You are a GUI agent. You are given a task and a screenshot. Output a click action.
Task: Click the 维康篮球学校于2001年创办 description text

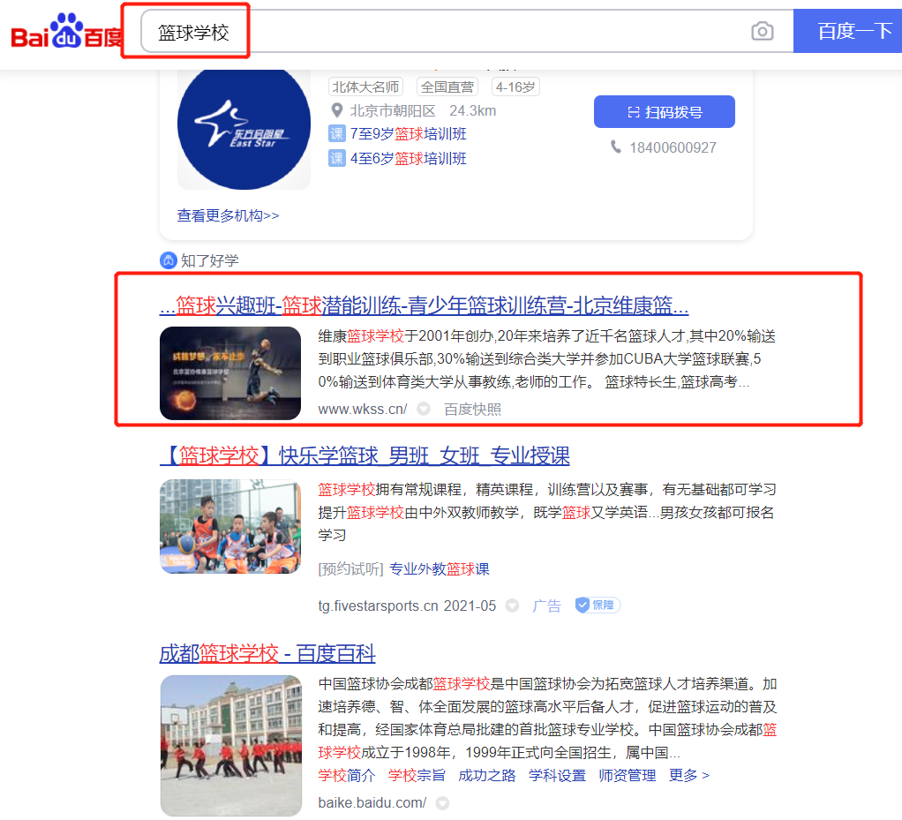[x=546, y=359]
